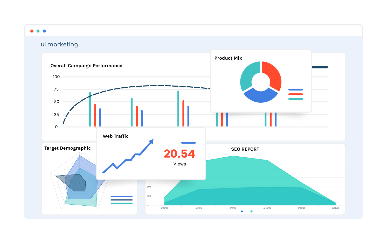This screenshot has width=387, height=243.
Task: Select the blue segment of the Product Mix donut
Action: click(x=261, y=96)
